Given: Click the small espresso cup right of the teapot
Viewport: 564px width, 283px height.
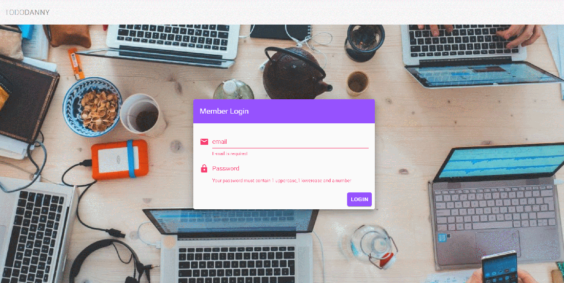Looking at the screenshot, I should click(x=357, y=83).
